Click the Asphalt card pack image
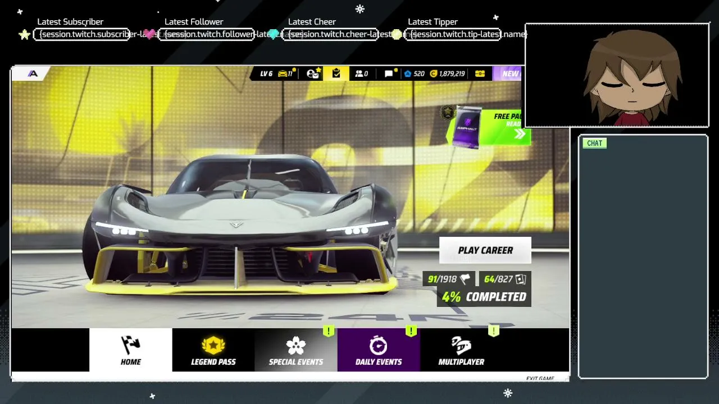 (467, 128)
